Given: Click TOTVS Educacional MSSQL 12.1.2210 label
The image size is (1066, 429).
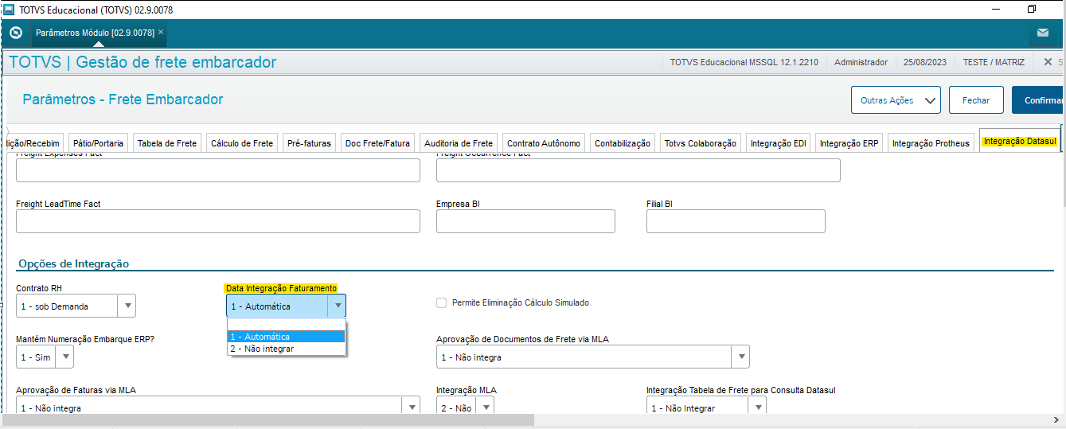Looking at the screenshot, I should pos(744,62).
